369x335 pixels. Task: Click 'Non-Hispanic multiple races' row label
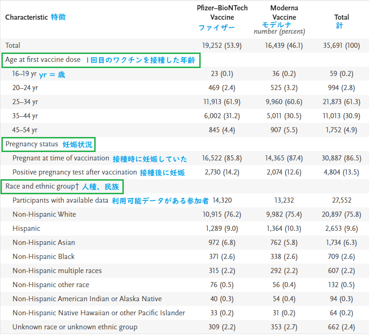pos(57,271)
